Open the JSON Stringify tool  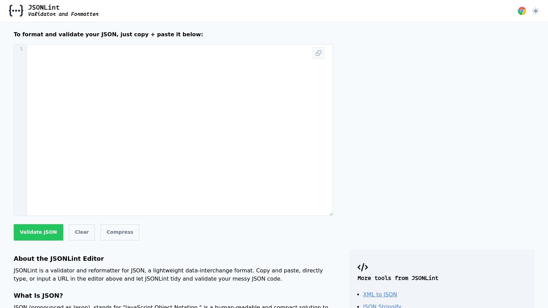point(382,306)
